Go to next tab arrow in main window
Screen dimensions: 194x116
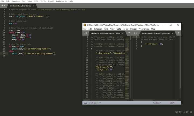4,6
